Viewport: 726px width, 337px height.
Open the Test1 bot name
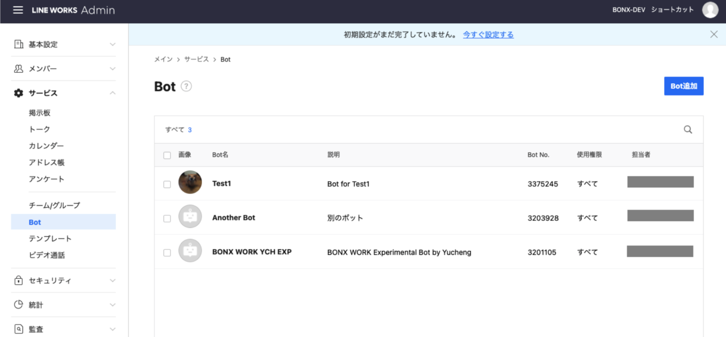(222, 184)
